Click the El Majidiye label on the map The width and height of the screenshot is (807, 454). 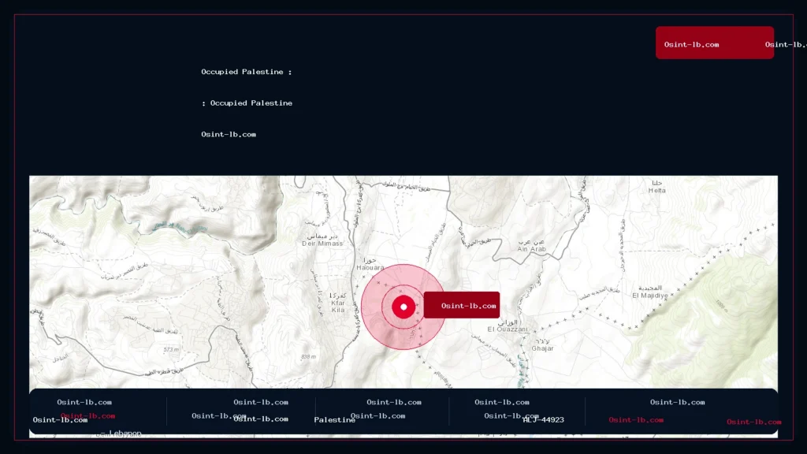coord(650,292)
